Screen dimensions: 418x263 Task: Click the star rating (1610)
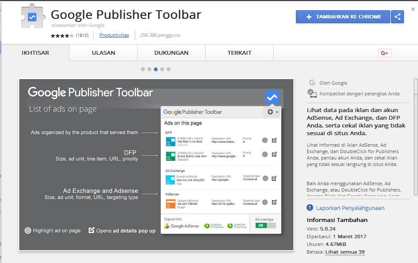[x=69, y=35]
